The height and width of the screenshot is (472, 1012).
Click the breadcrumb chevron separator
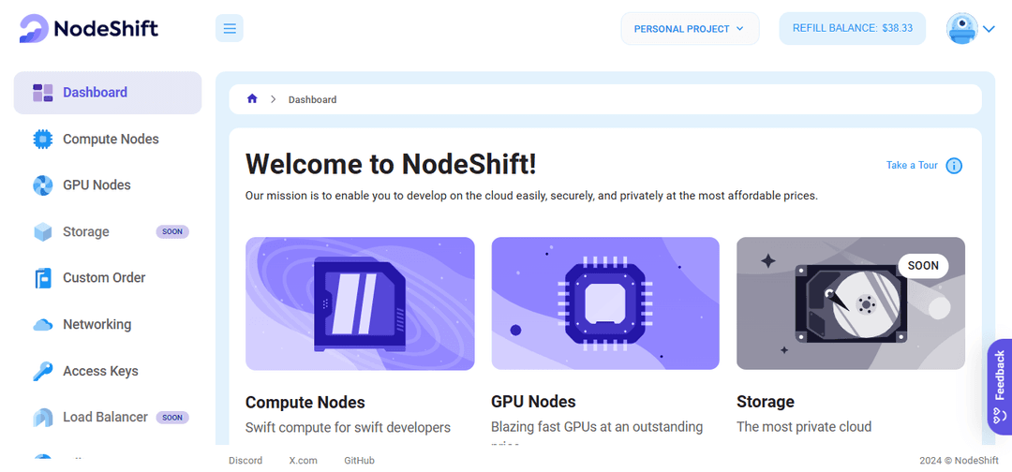[x=274, y=99]
